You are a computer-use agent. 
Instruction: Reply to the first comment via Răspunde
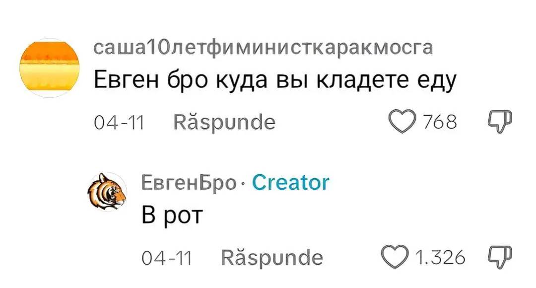click(x=224, y=122)
